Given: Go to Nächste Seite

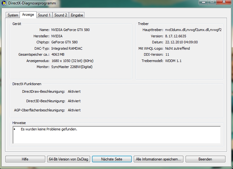Looking at the screenshot, I should point(112,159).
